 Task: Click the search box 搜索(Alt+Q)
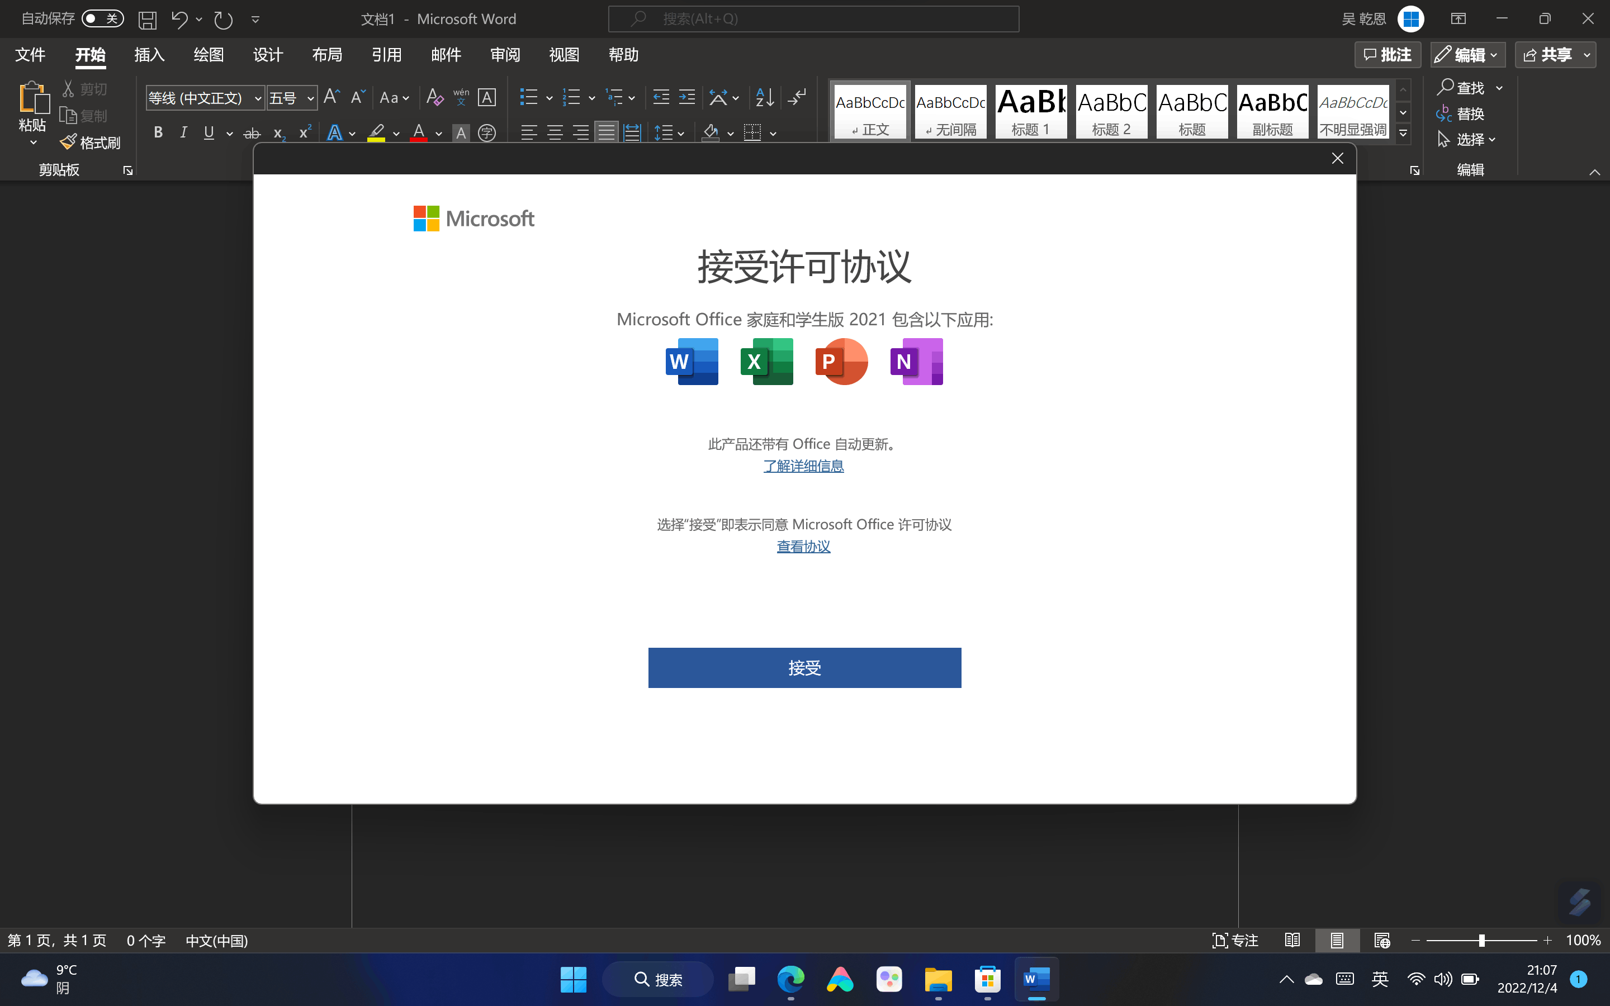813,18
